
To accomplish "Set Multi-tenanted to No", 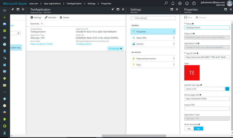I will 198,128.
